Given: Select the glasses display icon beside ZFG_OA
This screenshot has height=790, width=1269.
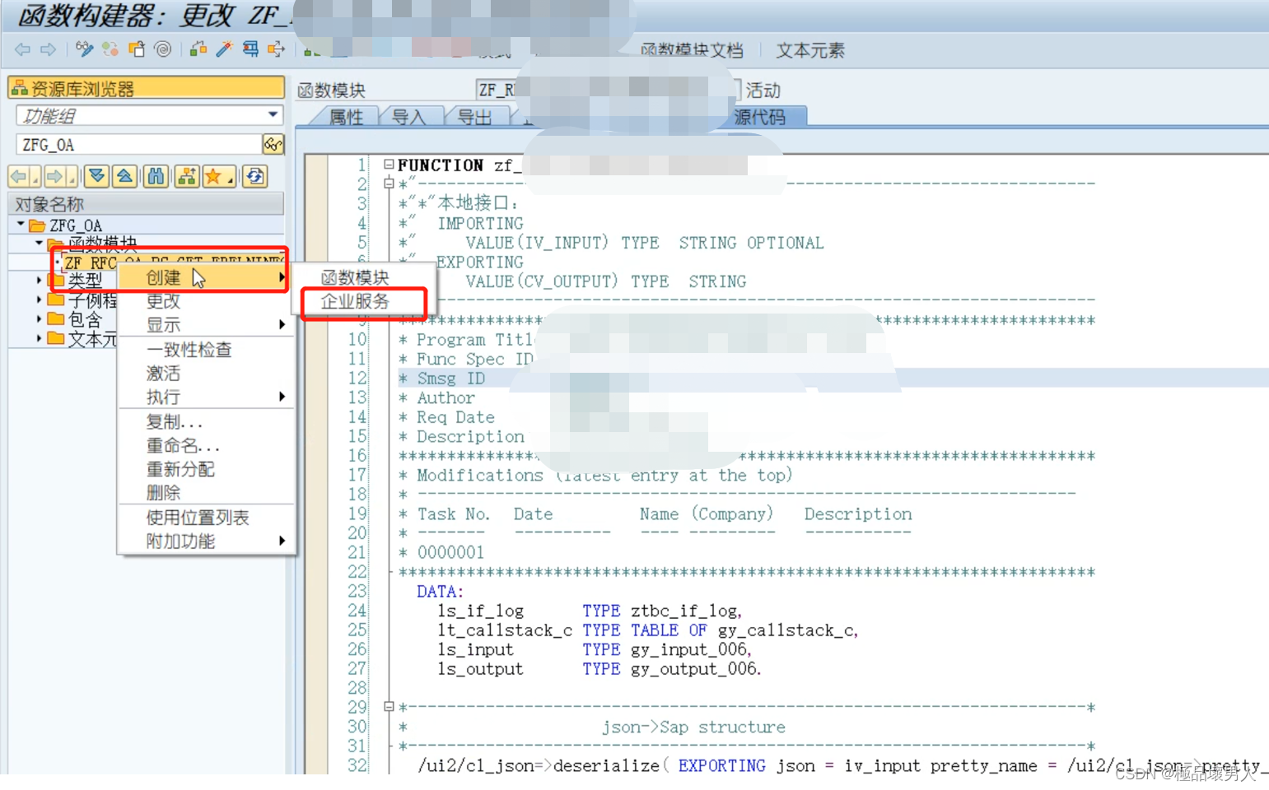Looking at the screenshot, I should click(273, 144).
